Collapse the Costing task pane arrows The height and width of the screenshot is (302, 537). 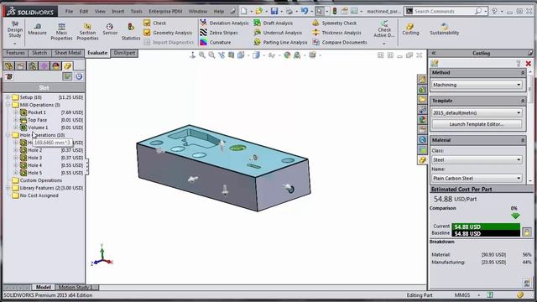434,53
